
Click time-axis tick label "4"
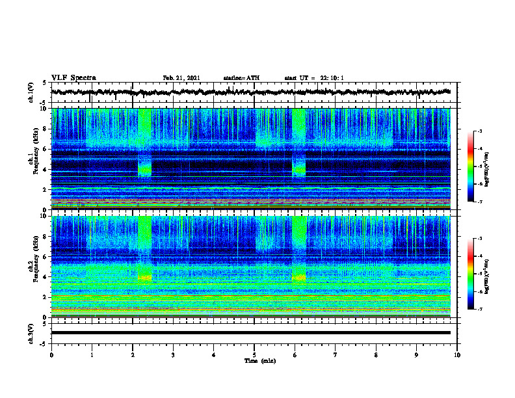(x=214, y=355)
